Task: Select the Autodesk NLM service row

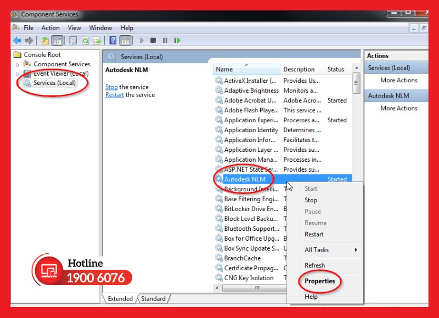Action: (283, 179)
